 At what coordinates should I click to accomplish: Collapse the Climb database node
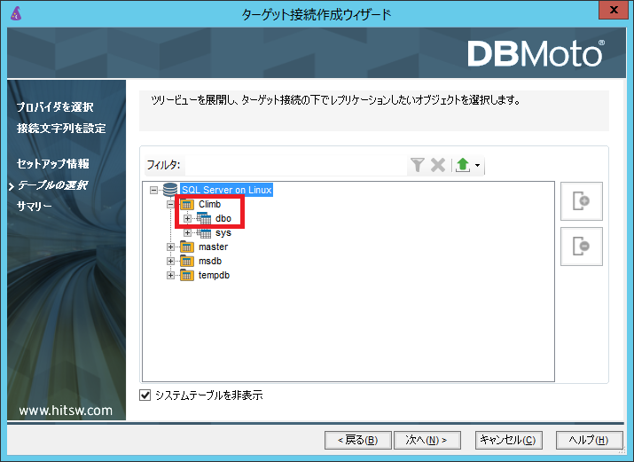tap(170, 204)
